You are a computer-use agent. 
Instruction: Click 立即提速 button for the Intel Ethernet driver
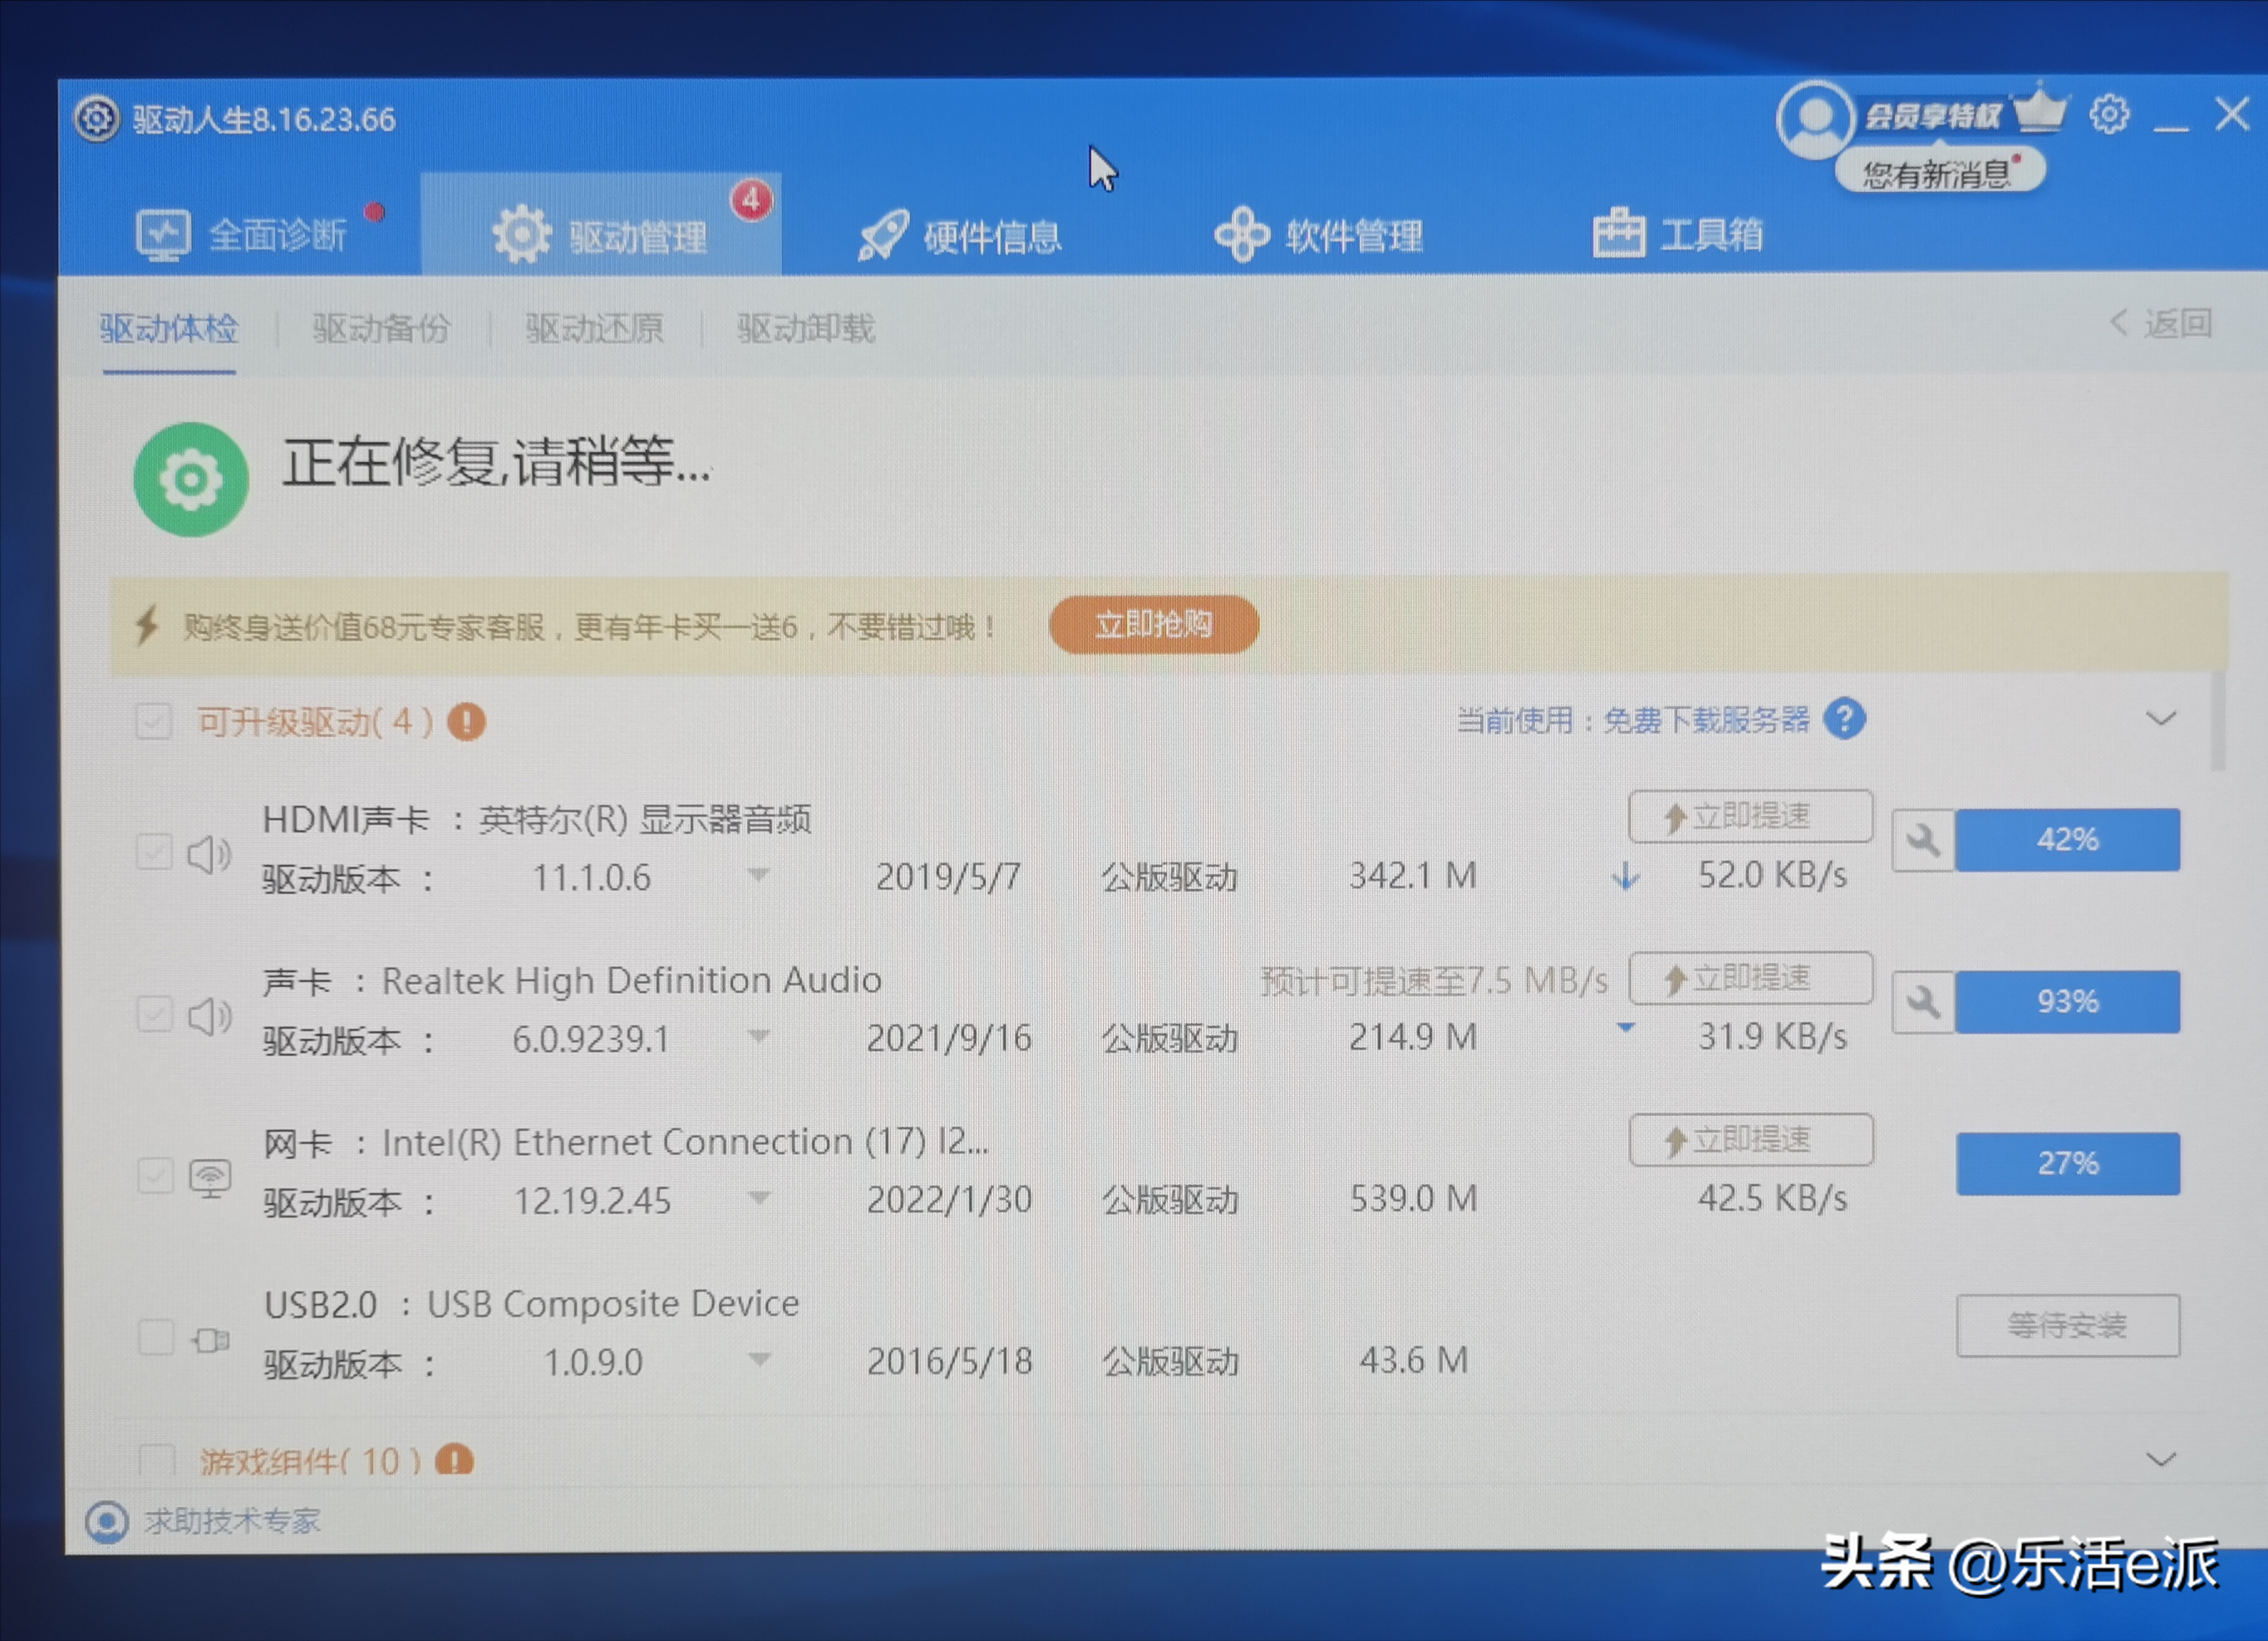point(1750,1140)
